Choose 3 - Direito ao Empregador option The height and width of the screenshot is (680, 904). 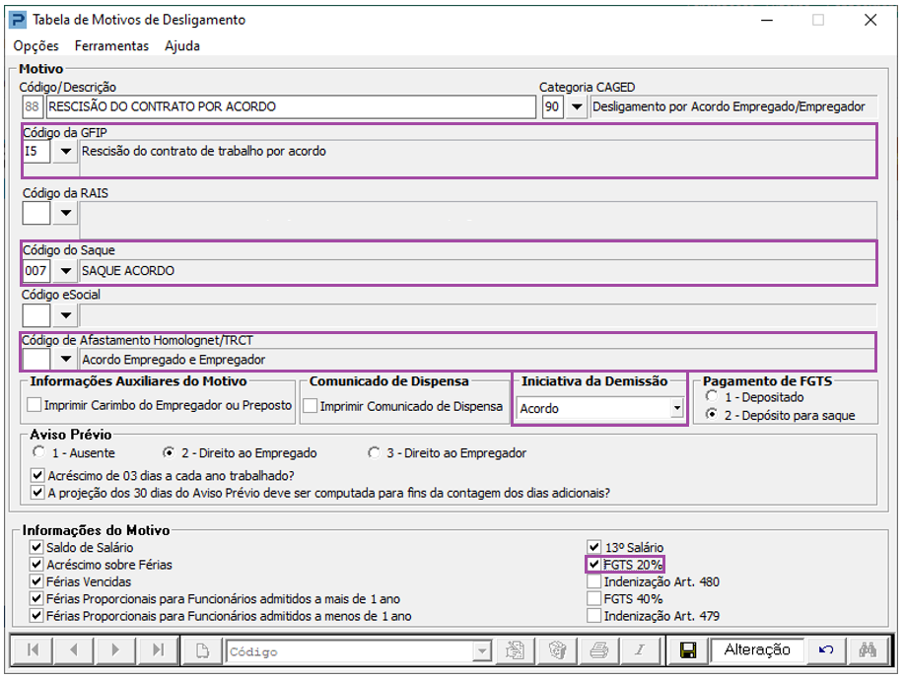coord(375,452)
